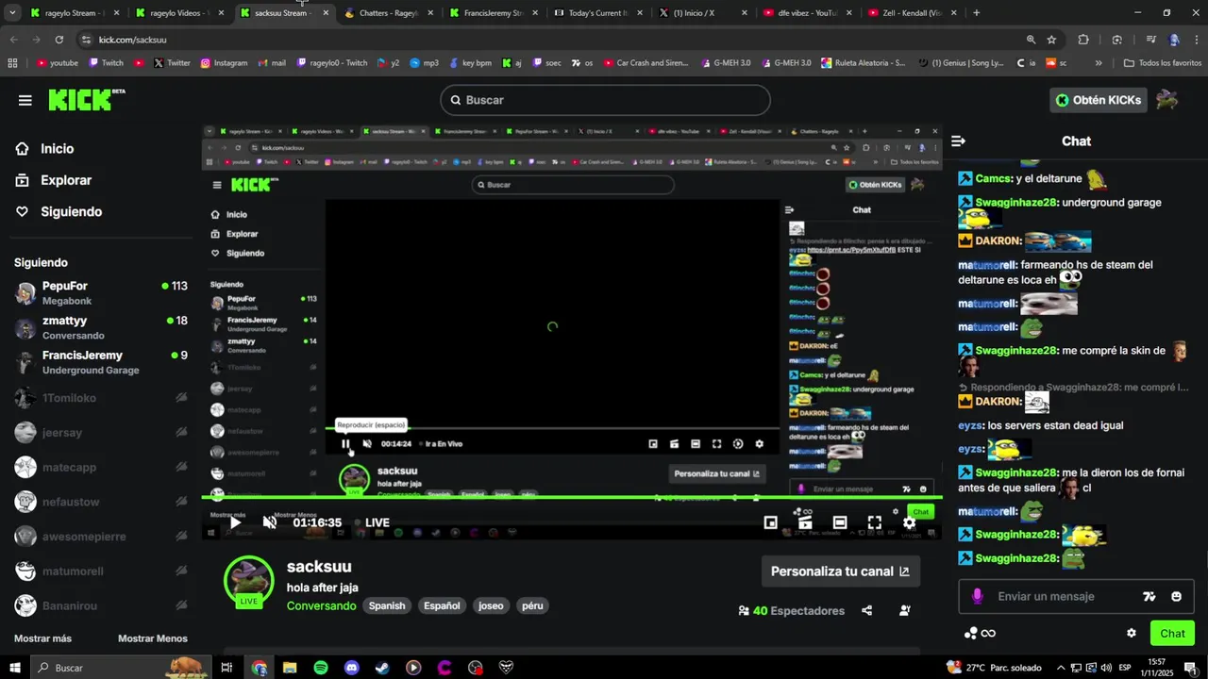Open Steam from Windows taskbar

[x=382, y=668]
